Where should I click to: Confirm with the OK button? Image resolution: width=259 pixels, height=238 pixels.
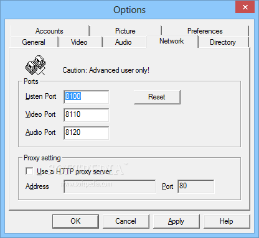click(75, 221)
